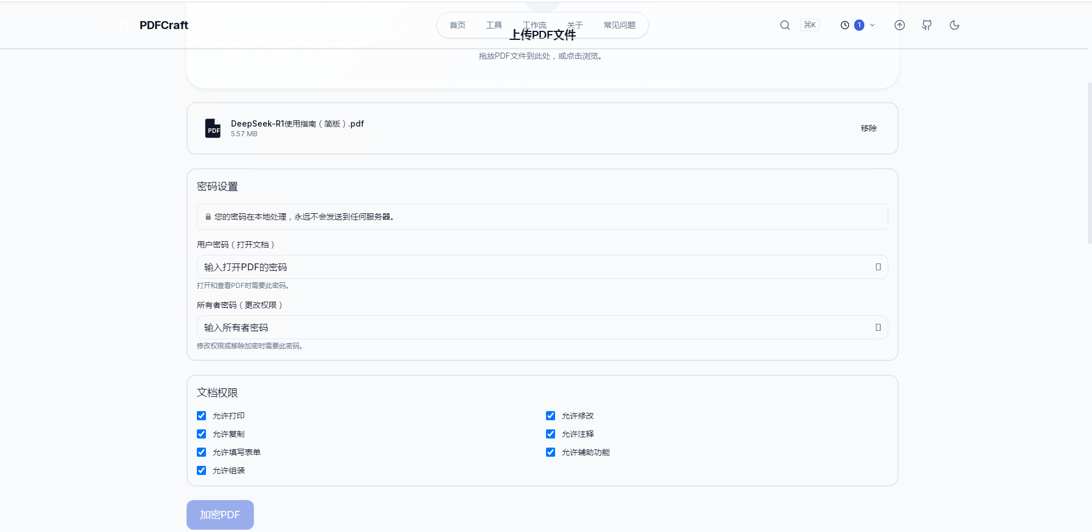Toggle dark mode moon icon

pyautogui.click(x=955, y=25)
